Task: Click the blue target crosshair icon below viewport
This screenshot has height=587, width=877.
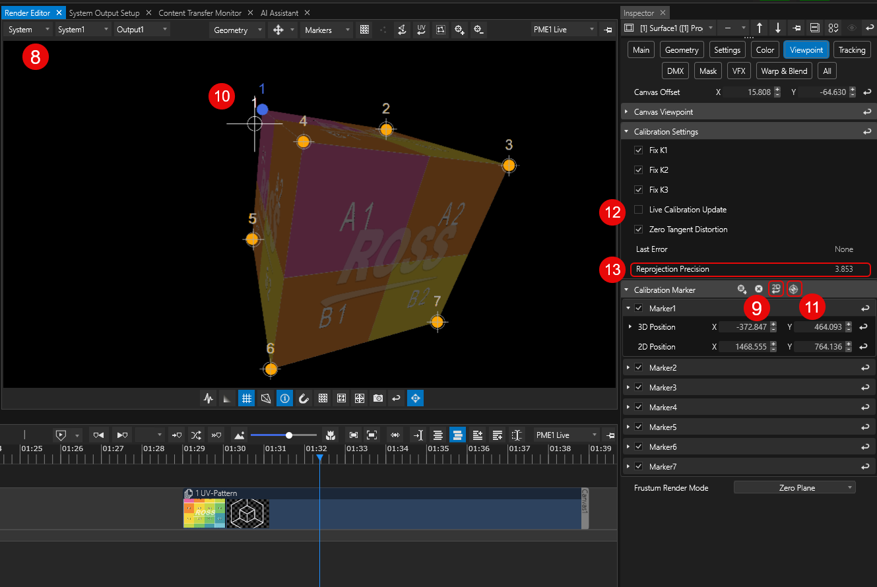Action: click(415, 398)
